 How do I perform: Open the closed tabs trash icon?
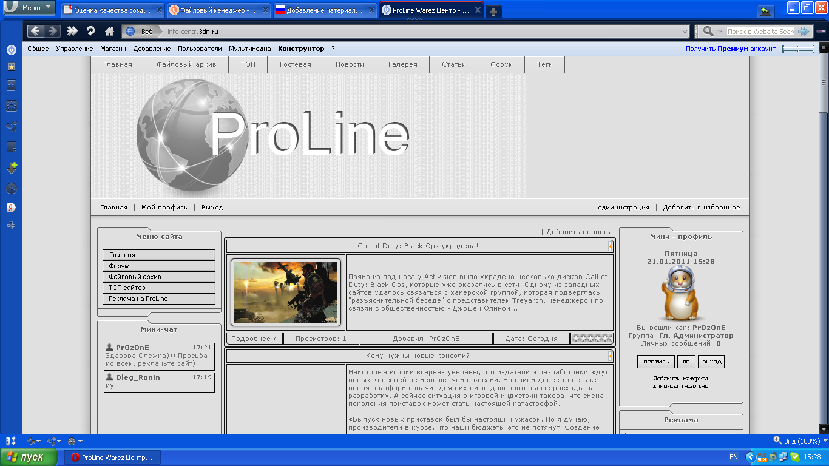coord(765,12)
